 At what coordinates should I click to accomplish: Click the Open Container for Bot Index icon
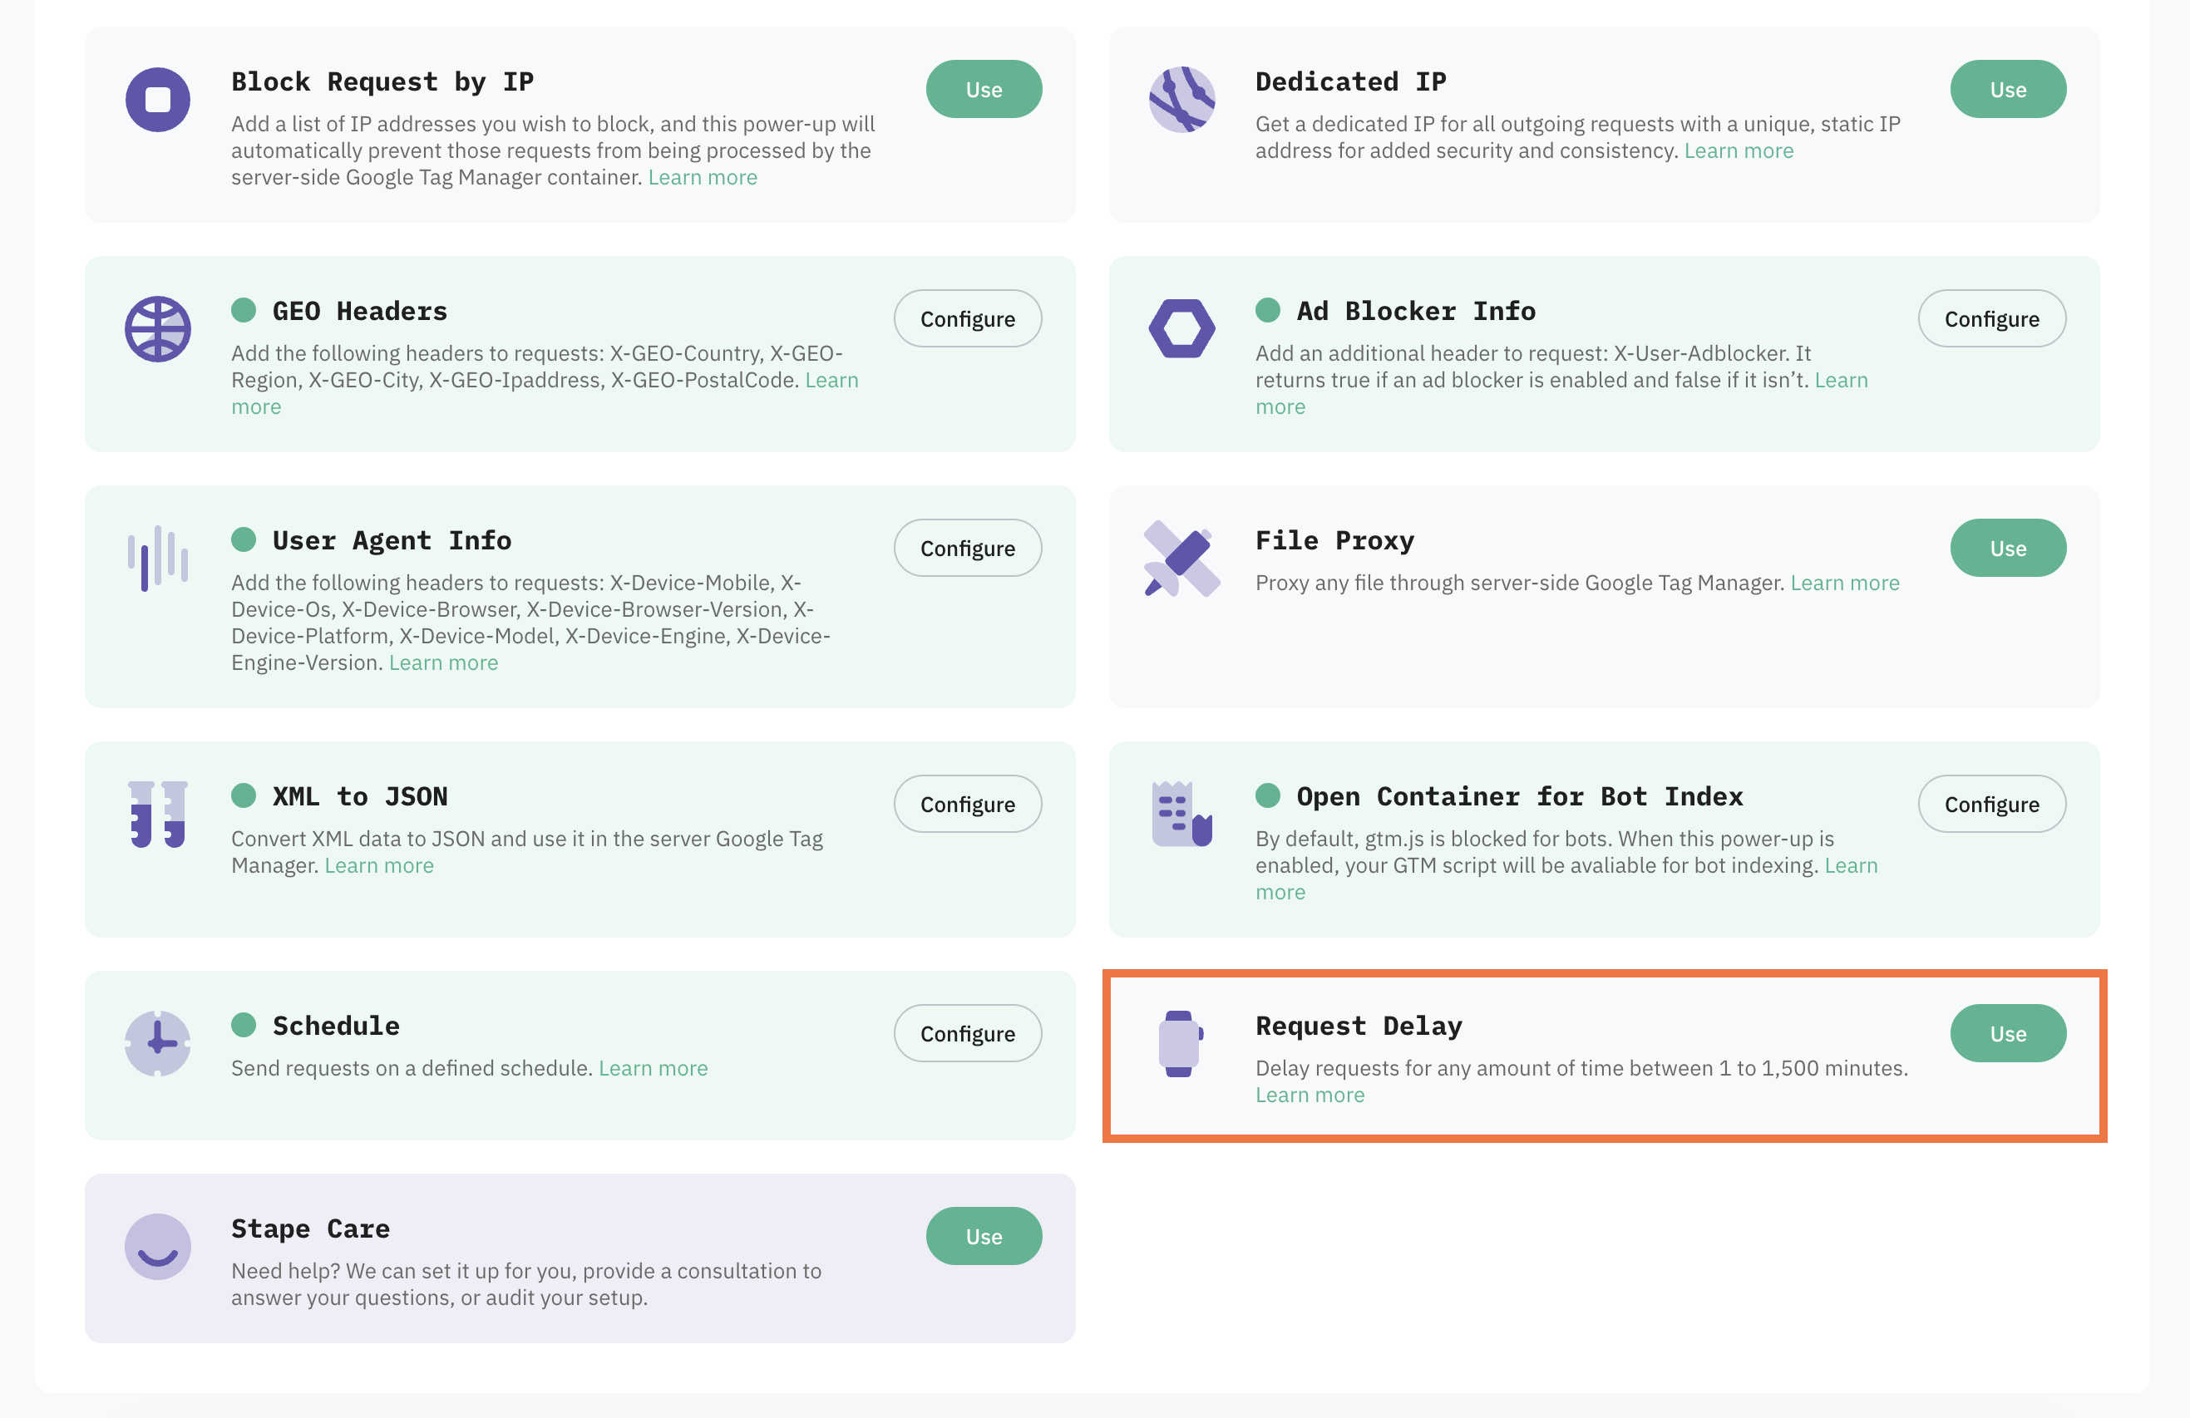pyautogui.click(x=1181, y=815)
